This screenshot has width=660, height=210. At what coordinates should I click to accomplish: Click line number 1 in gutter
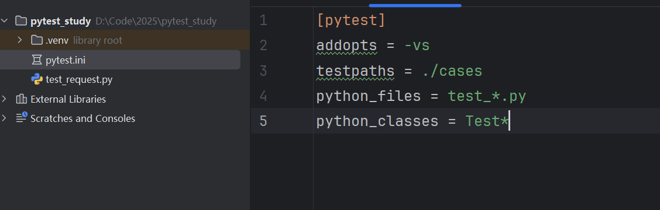pos(263,20)
